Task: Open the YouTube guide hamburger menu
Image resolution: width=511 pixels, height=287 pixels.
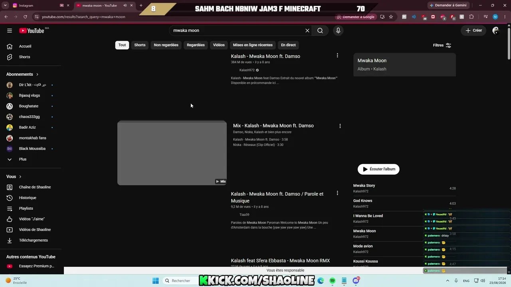Action: [10, 31]
